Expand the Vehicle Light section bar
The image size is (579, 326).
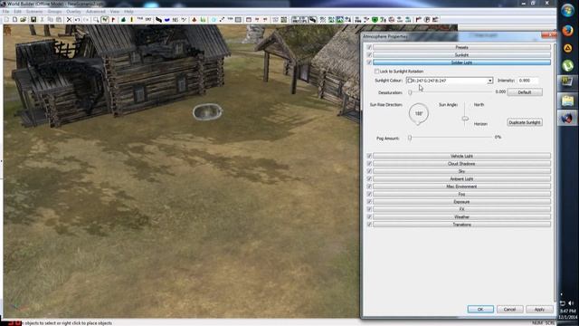[461, 156]
